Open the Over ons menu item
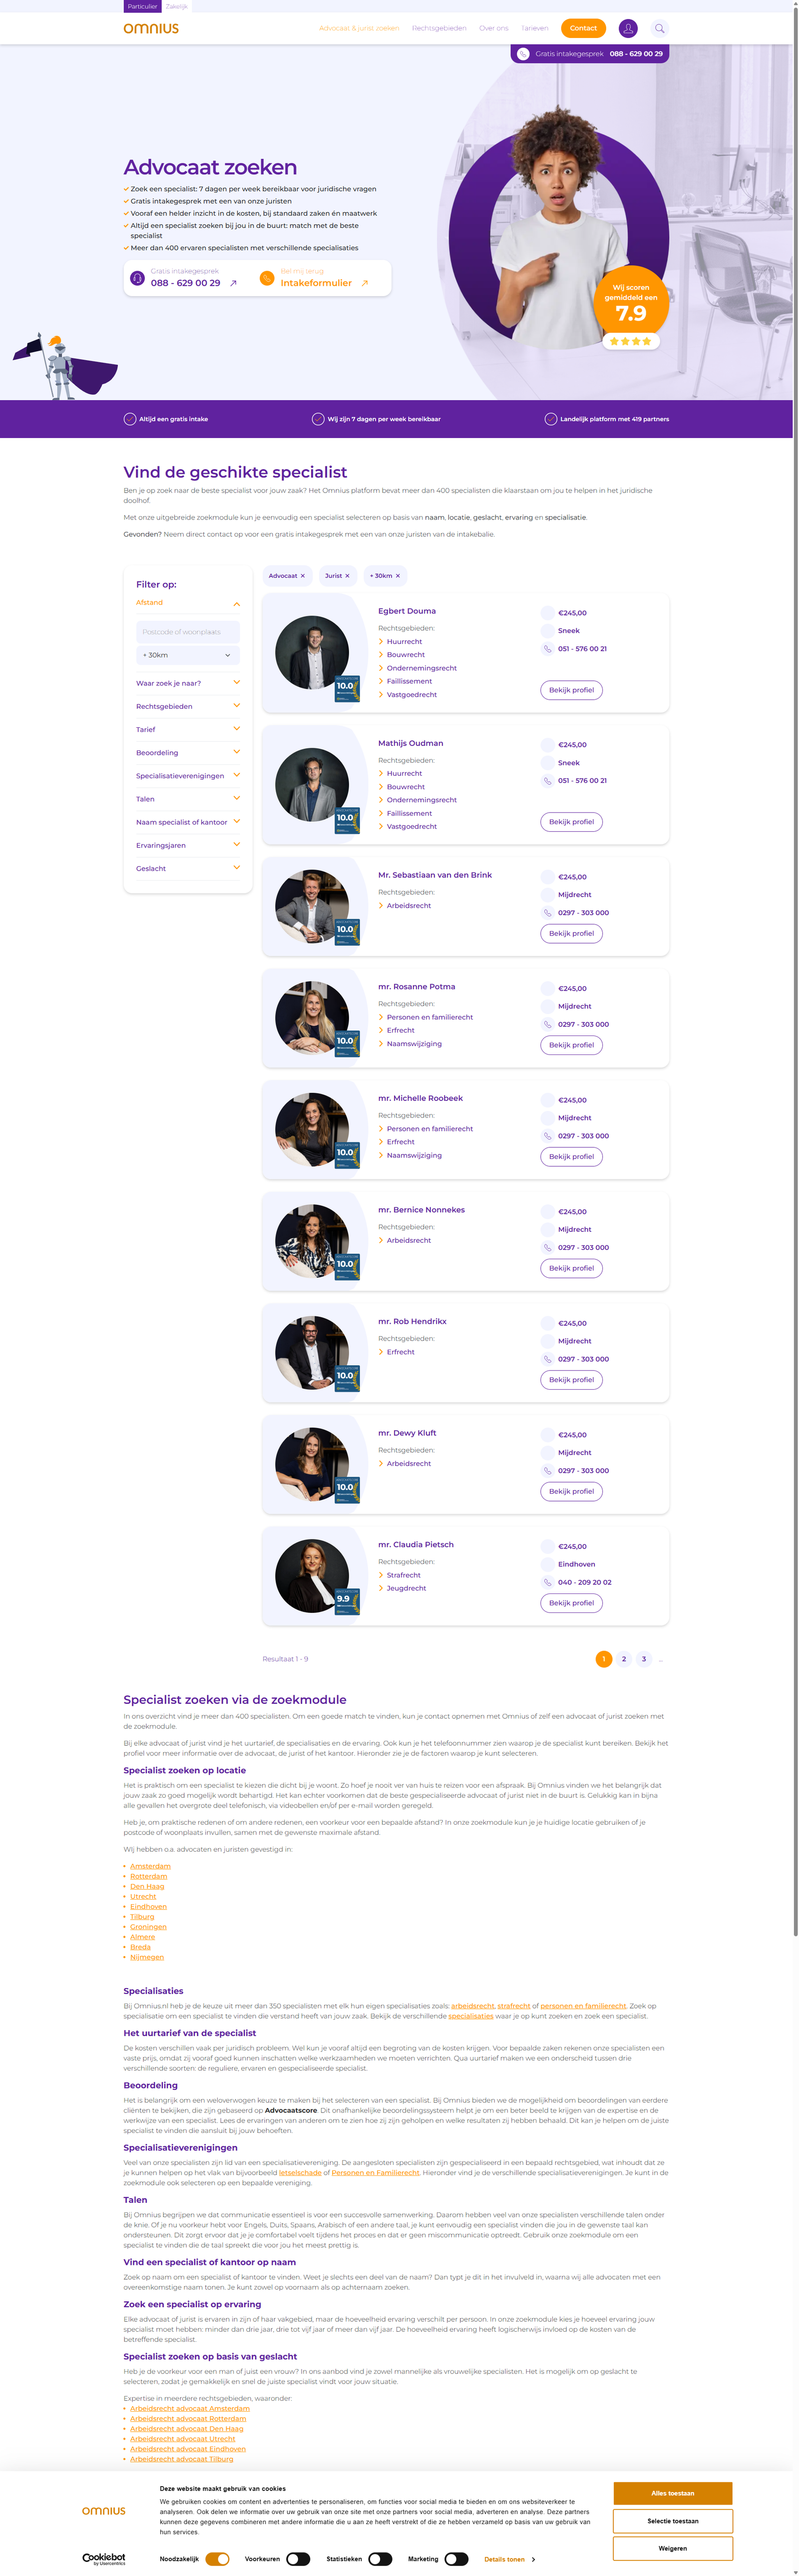Image resolution: width=799 pixels, height=2576 pixels. 494,28
